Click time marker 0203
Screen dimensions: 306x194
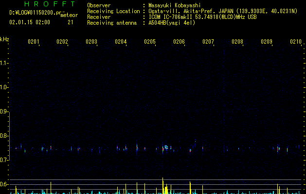(91, 41)
